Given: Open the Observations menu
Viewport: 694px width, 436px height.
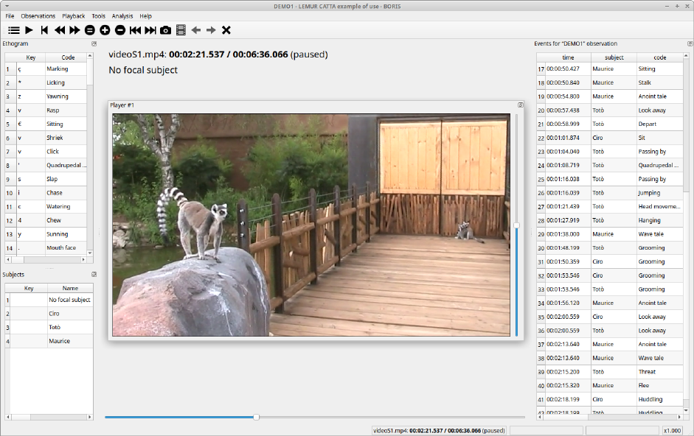Looking at the screenshot, I should pyautogui.click(x=38, y=15).
